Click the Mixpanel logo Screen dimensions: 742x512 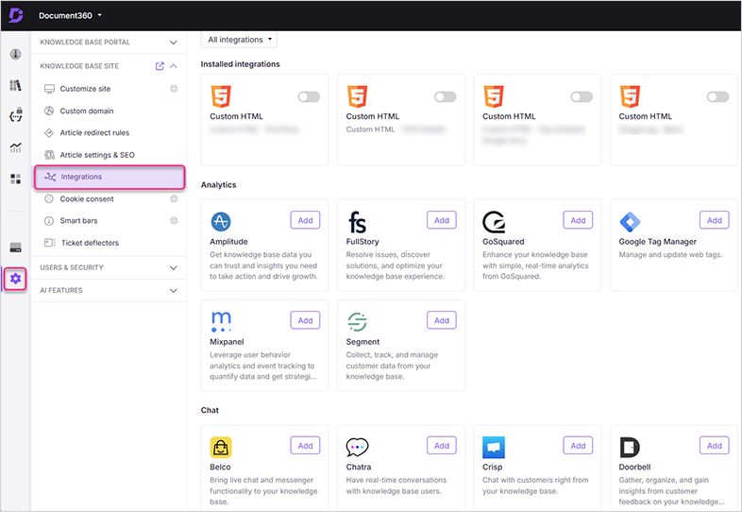[221, 321]
